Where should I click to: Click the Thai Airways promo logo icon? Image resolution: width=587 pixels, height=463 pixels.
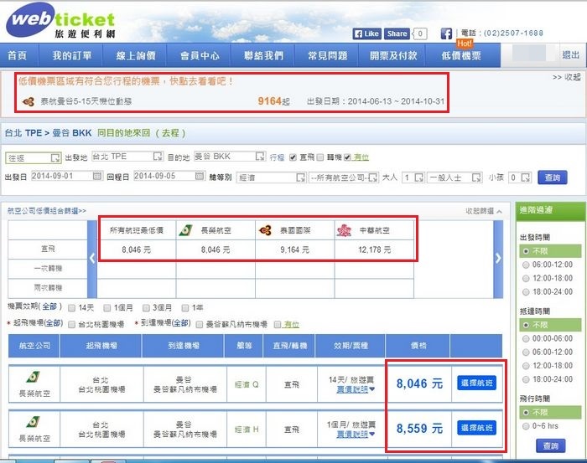29,101
